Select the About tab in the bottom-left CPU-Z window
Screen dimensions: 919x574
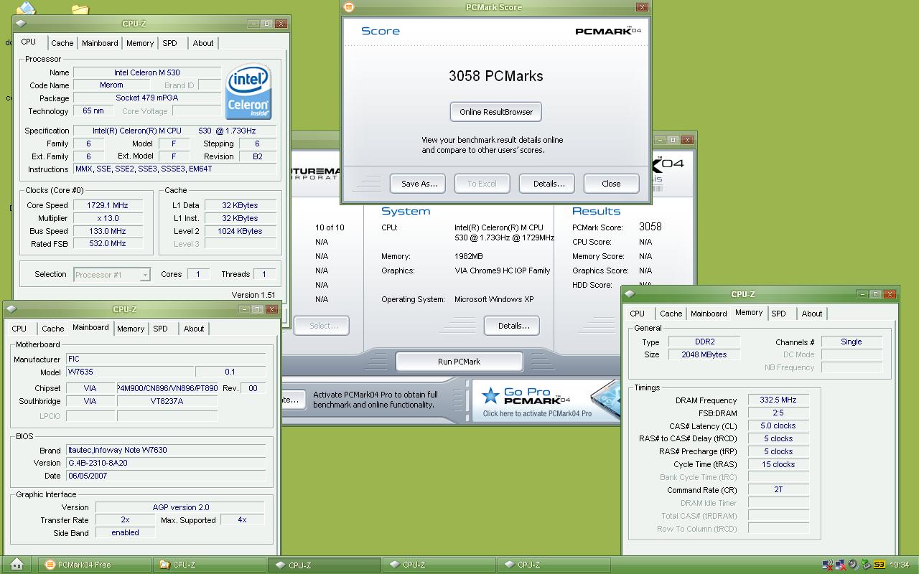[x=194, y=329]
